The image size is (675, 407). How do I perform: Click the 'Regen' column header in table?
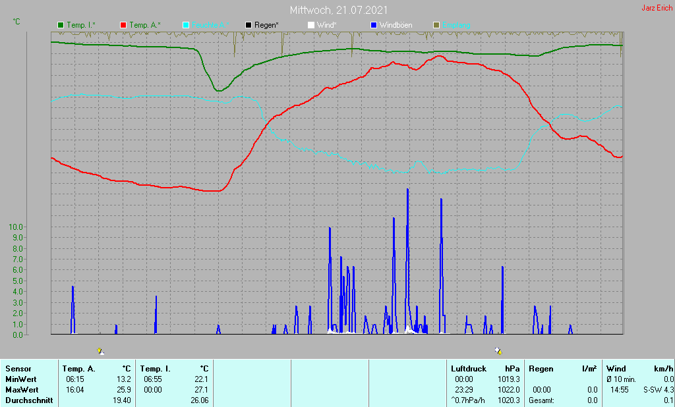pyautogui.click(x=541, y=369)
